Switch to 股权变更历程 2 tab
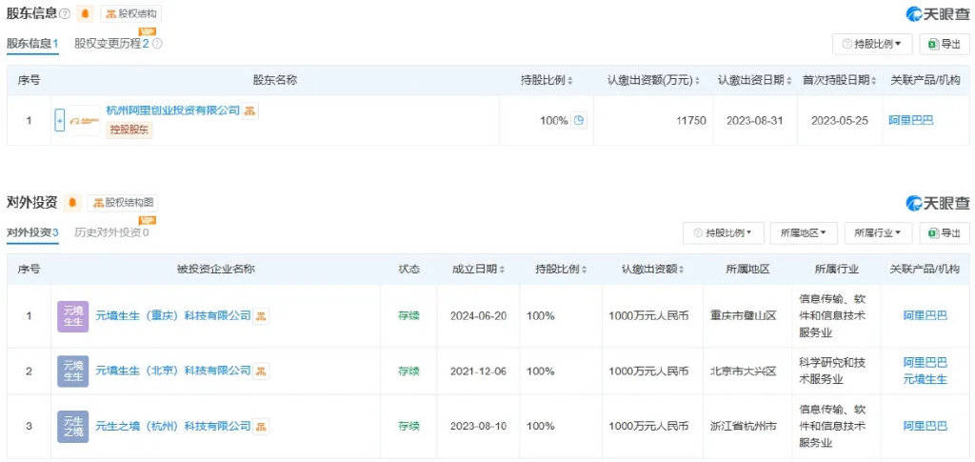Screen dimensions: 975x462 pos(111,44)
